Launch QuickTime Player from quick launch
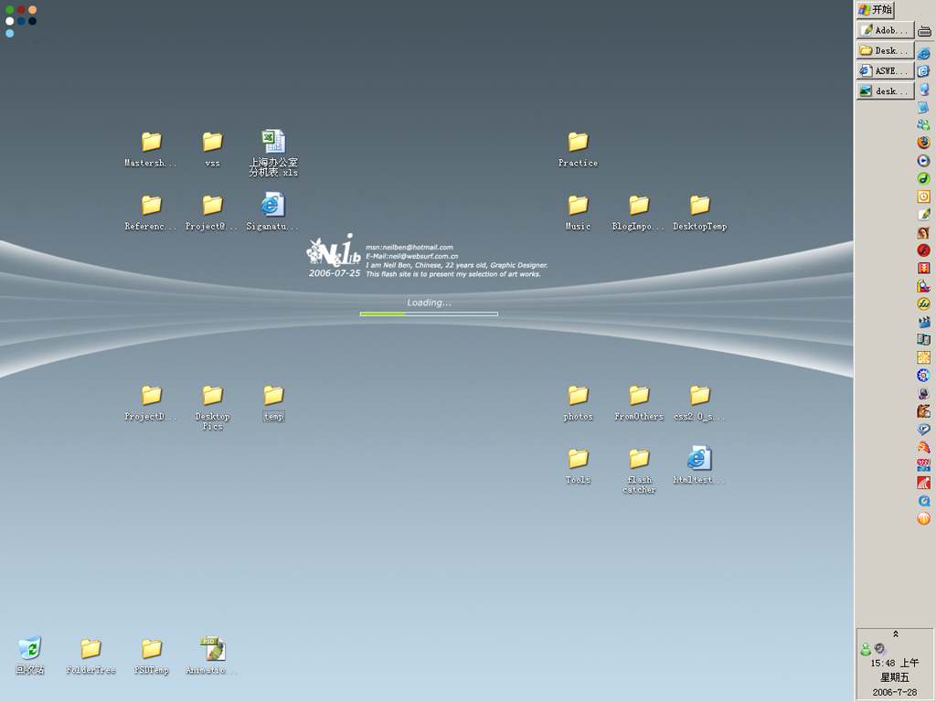The height and width of the screenshot is (702, 936). click(x=923, y=501)
